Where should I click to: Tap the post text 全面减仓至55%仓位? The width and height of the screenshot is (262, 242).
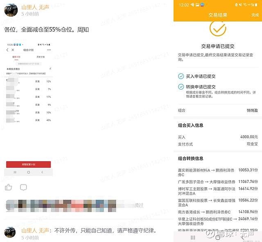click(47, 30)
